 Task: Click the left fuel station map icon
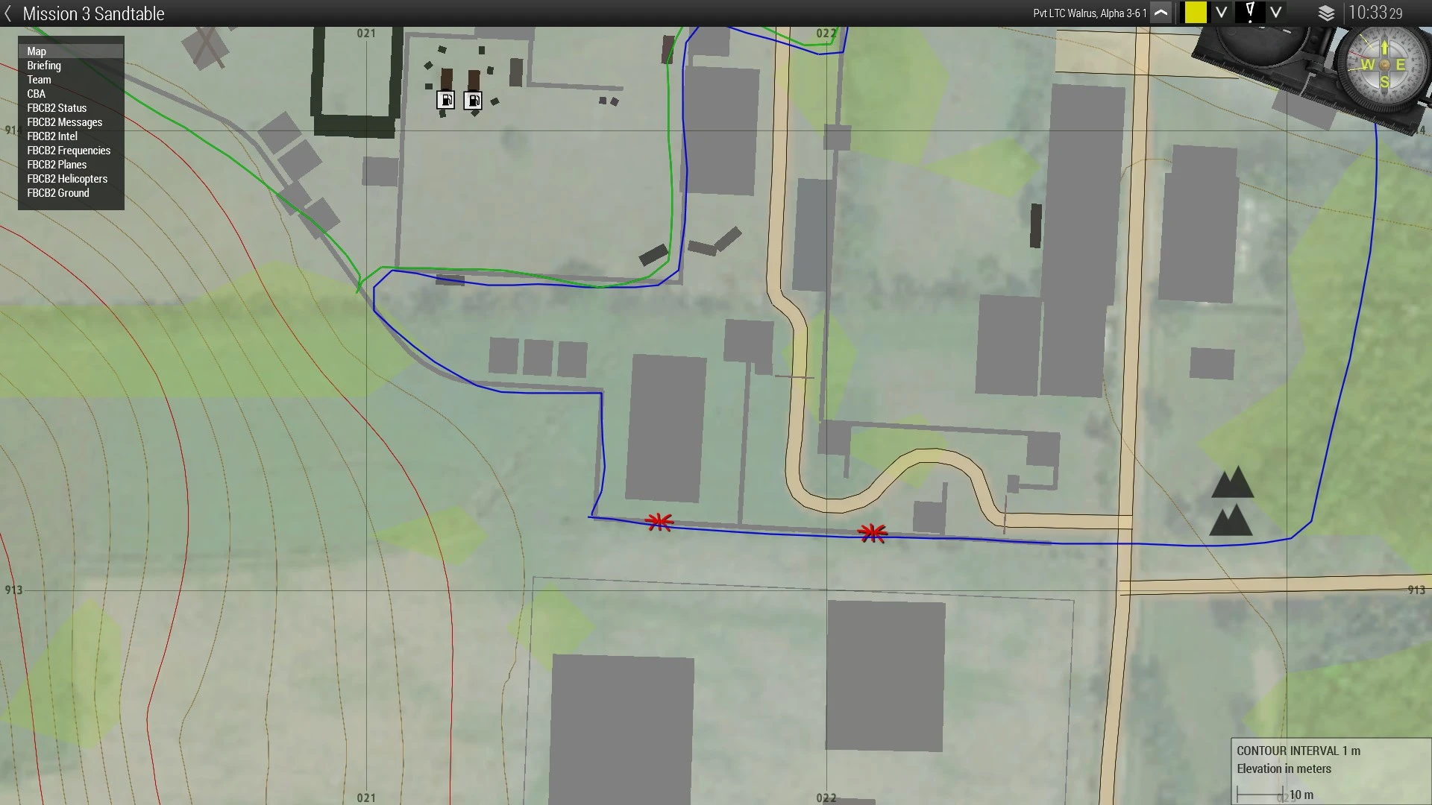445,101
